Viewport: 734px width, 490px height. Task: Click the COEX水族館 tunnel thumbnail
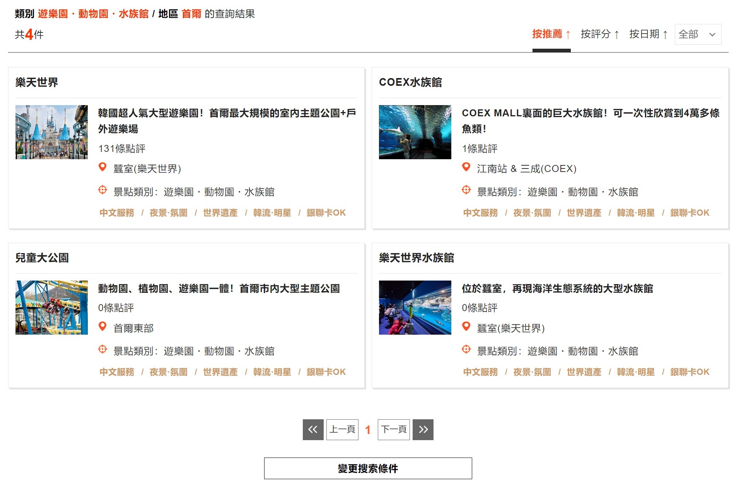coord(415,132)
